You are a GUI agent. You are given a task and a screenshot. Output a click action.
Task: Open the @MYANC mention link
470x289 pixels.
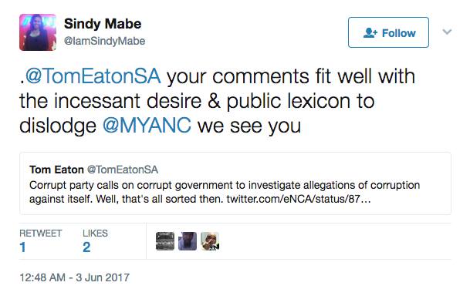[147, 125]
